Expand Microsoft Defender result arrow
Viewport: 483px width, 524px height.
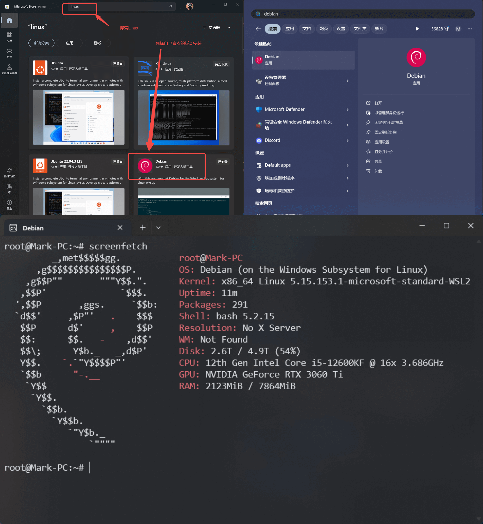pyautogui.click(x=347, y=109)
